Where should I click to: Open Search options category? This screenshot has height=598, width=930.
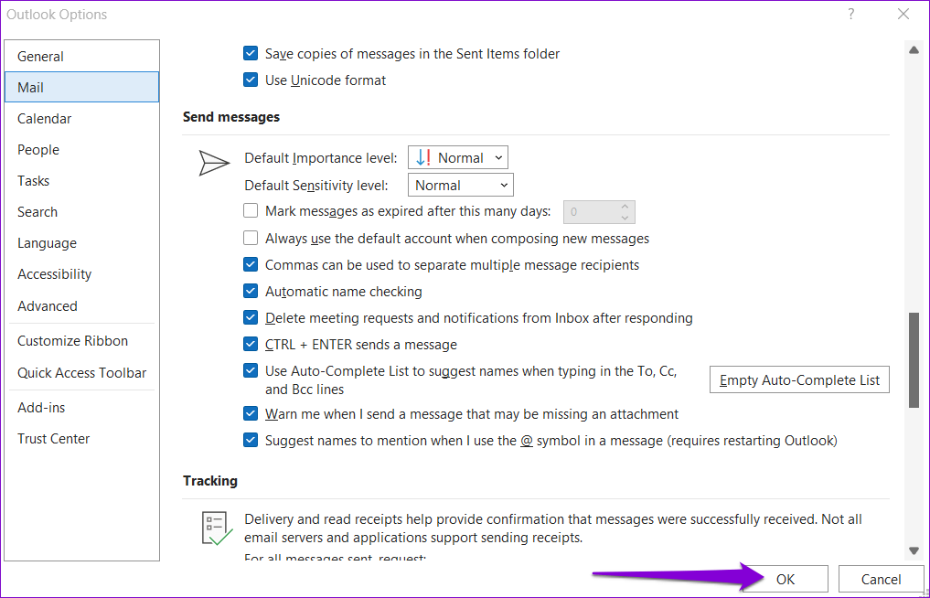(x=82, y=212)
